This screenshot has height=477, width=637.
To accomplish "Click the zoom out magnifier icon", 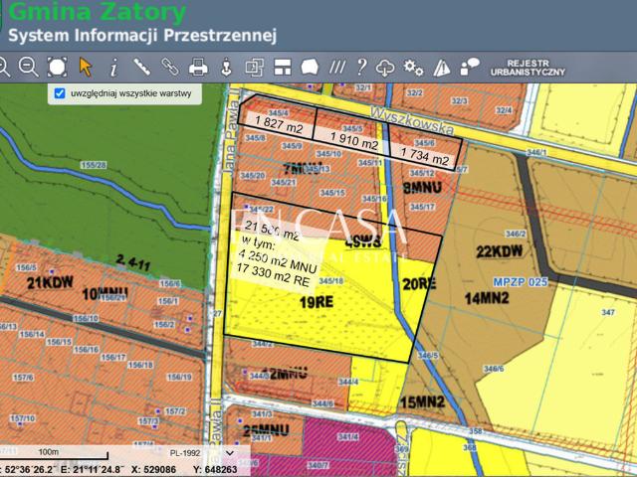I will pos(29,67).
